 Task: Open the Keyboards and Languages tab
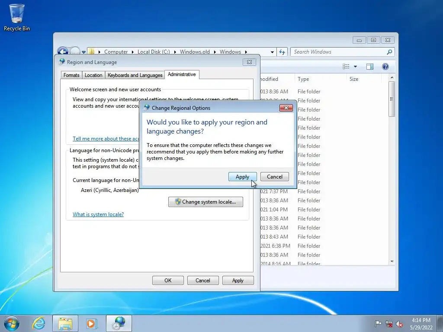pos(135,75)
